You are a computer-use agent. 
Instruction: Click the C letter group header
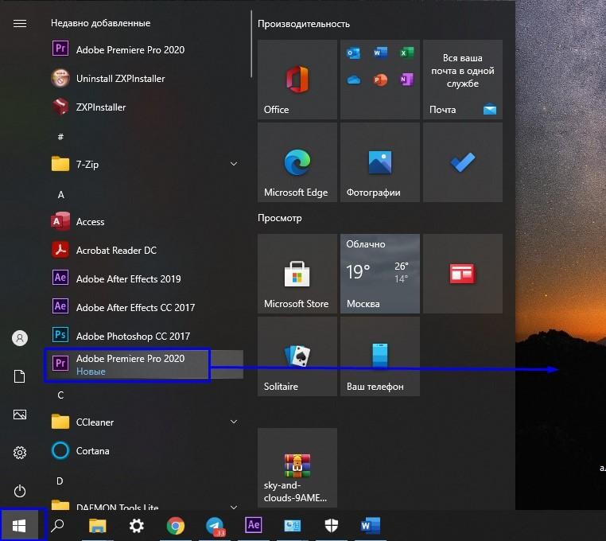pyautogui.click(x=60, y=395)
